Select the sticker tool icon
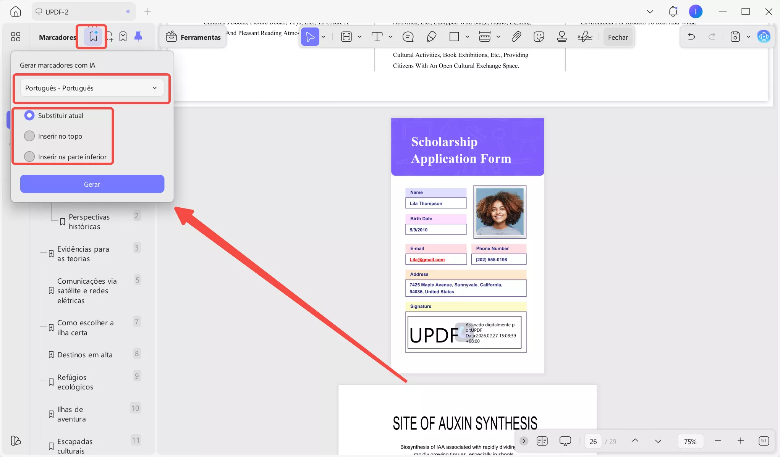The image size is (780, 457). tap(539, 37)
